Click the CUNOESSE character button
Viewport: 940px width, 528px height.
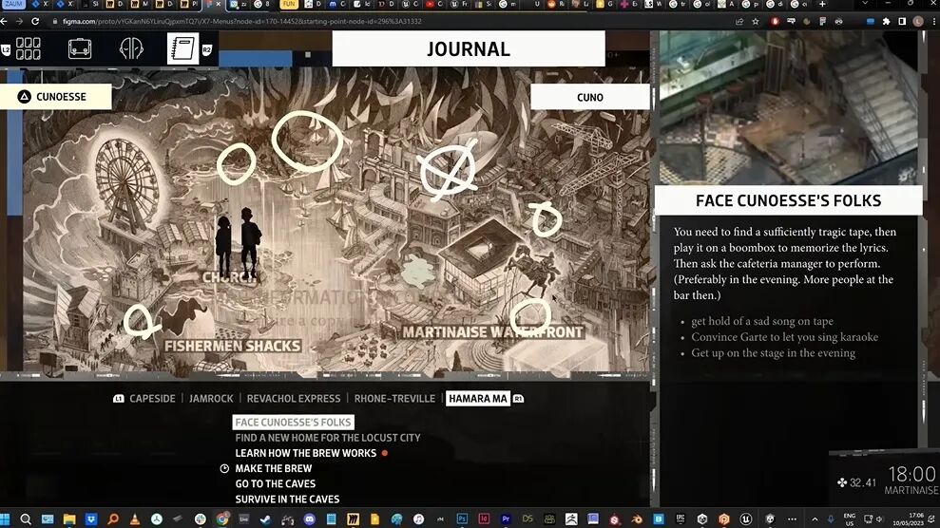55,96
